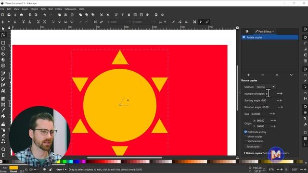
Task: Open the File menu
Action: tap(2, 9)
